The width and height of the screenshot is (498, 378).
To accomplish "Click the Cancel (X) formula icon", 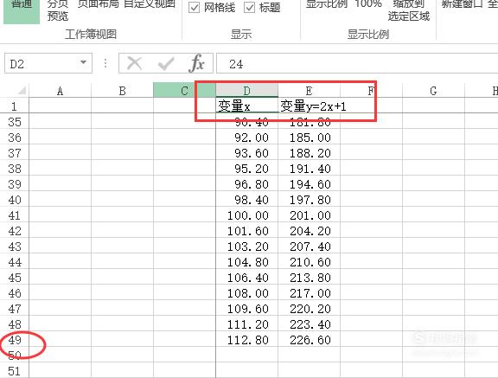I will click(x=134, y=63).
